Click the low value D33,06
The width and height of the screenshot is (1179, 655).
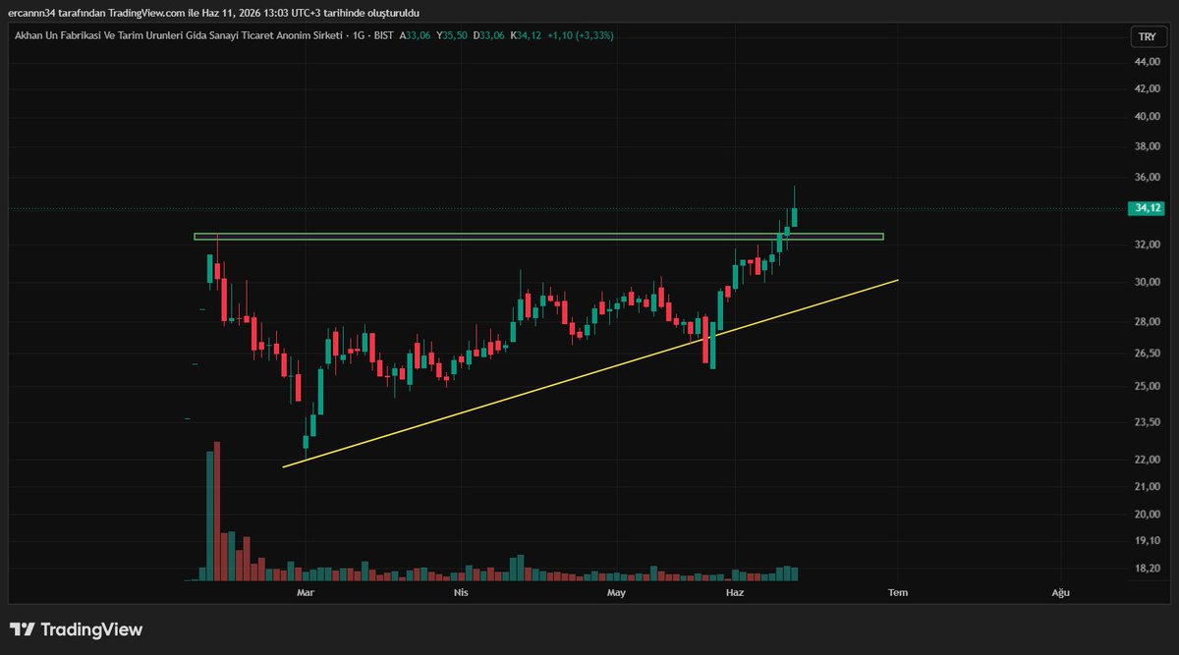490,35
